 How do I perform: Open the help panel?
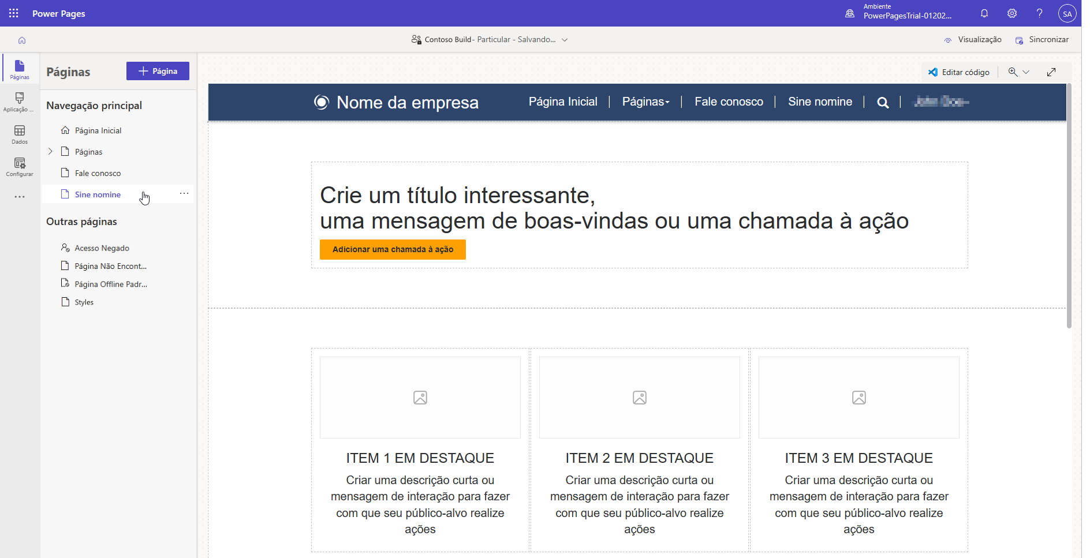[x=1039, y=13]
